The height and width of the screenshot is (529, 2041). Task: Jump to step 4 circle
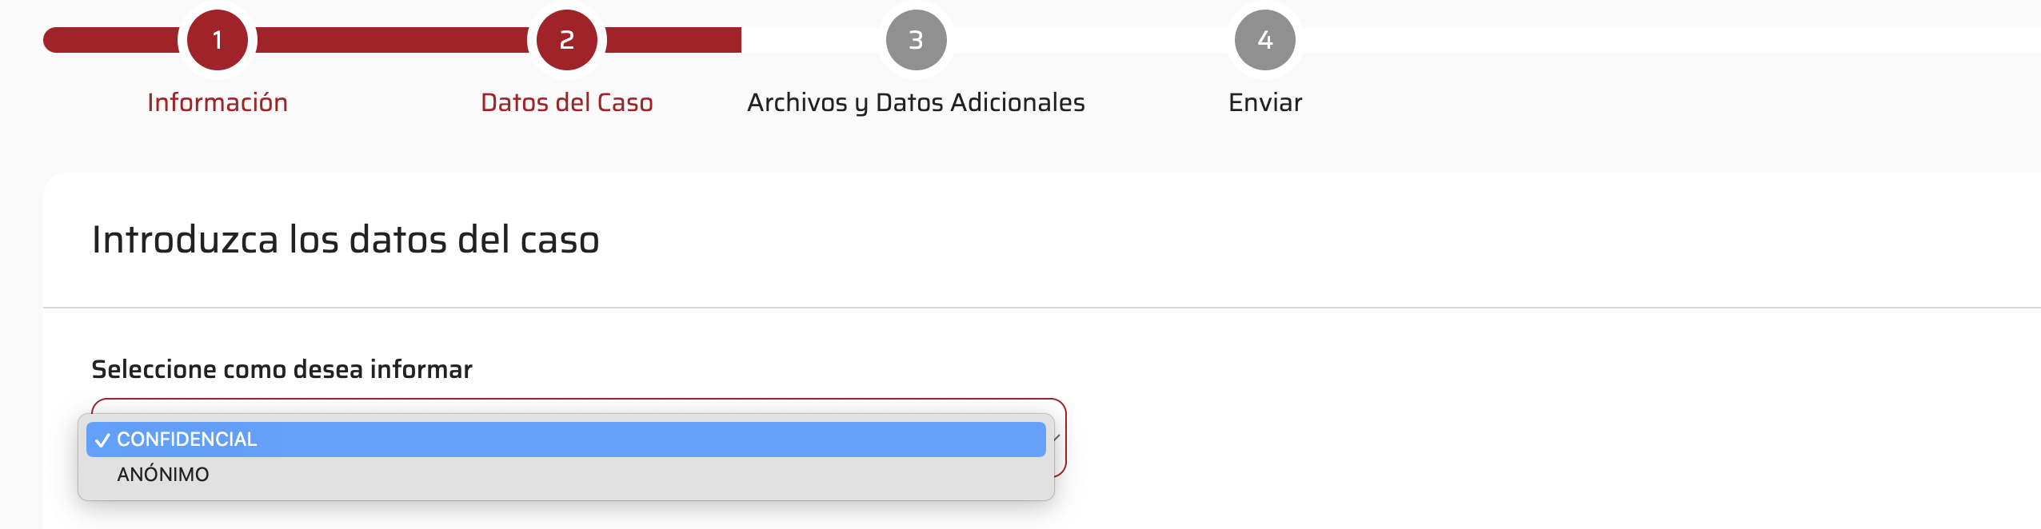point(1264,40)
